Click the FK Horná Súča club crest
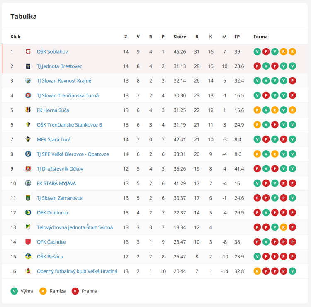 coord(28,110)
